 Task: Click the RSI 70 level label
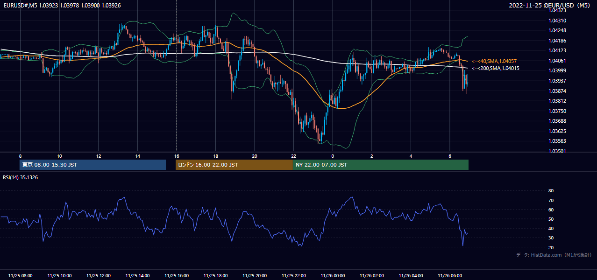(551, 200)
